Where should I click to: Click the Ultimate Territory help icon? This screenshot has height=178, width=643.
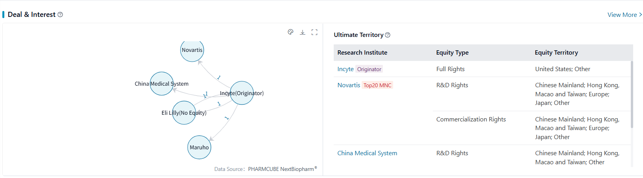tap(388, 35)
